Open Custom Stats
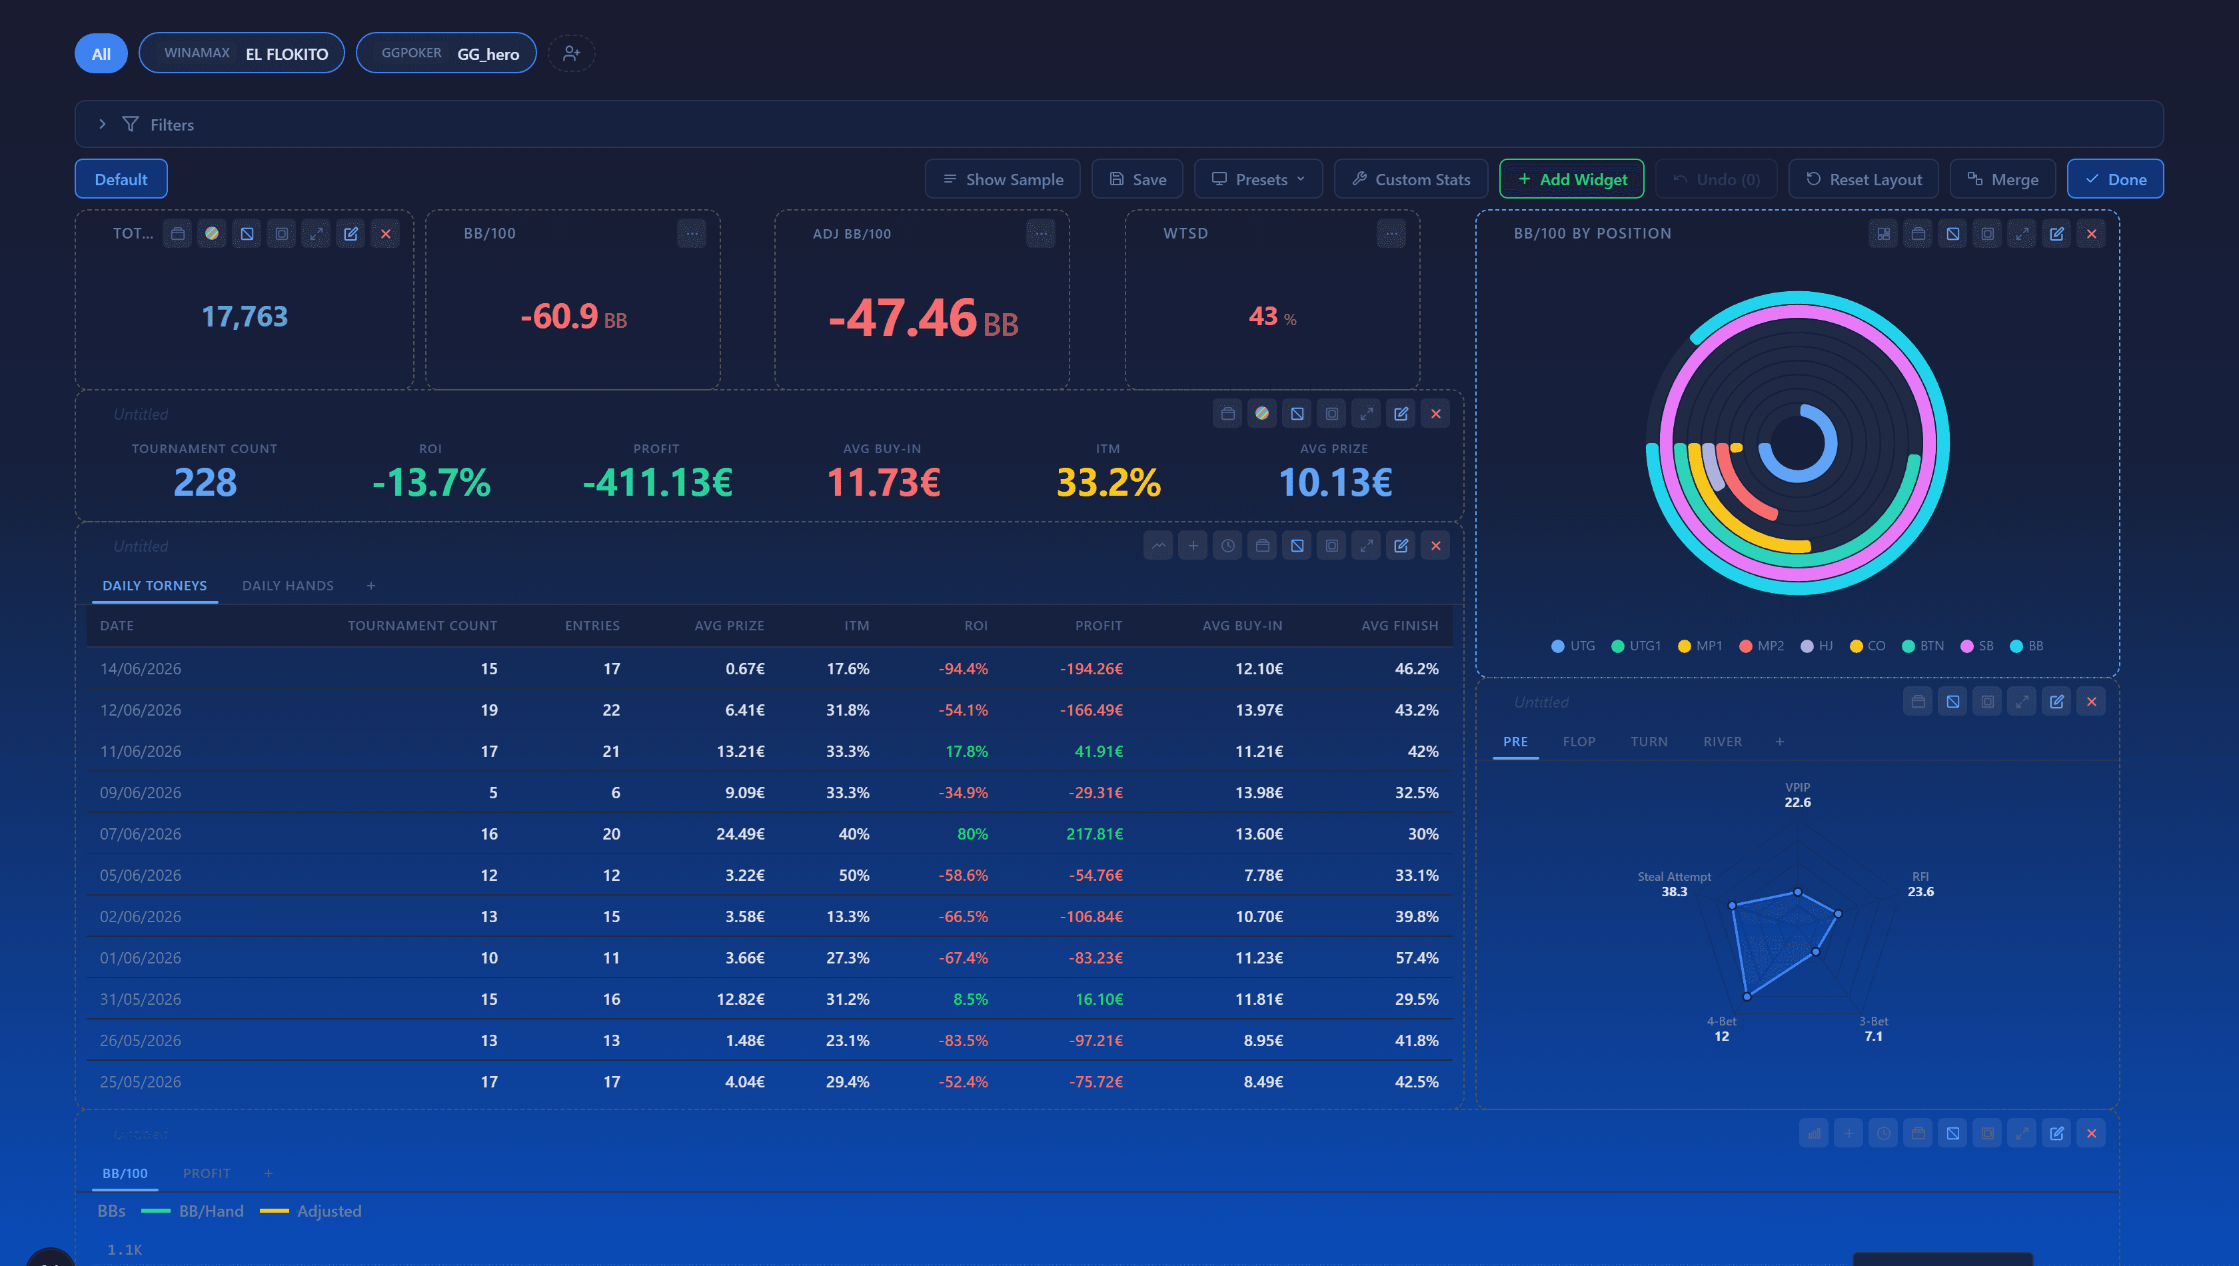This screenshot has height=1266, width=2239. pos(1410,179)
